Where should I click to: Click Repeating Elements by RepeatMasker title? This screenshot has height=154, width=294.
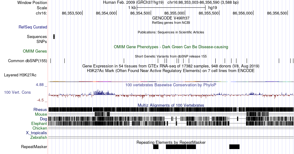coord(171,142)
